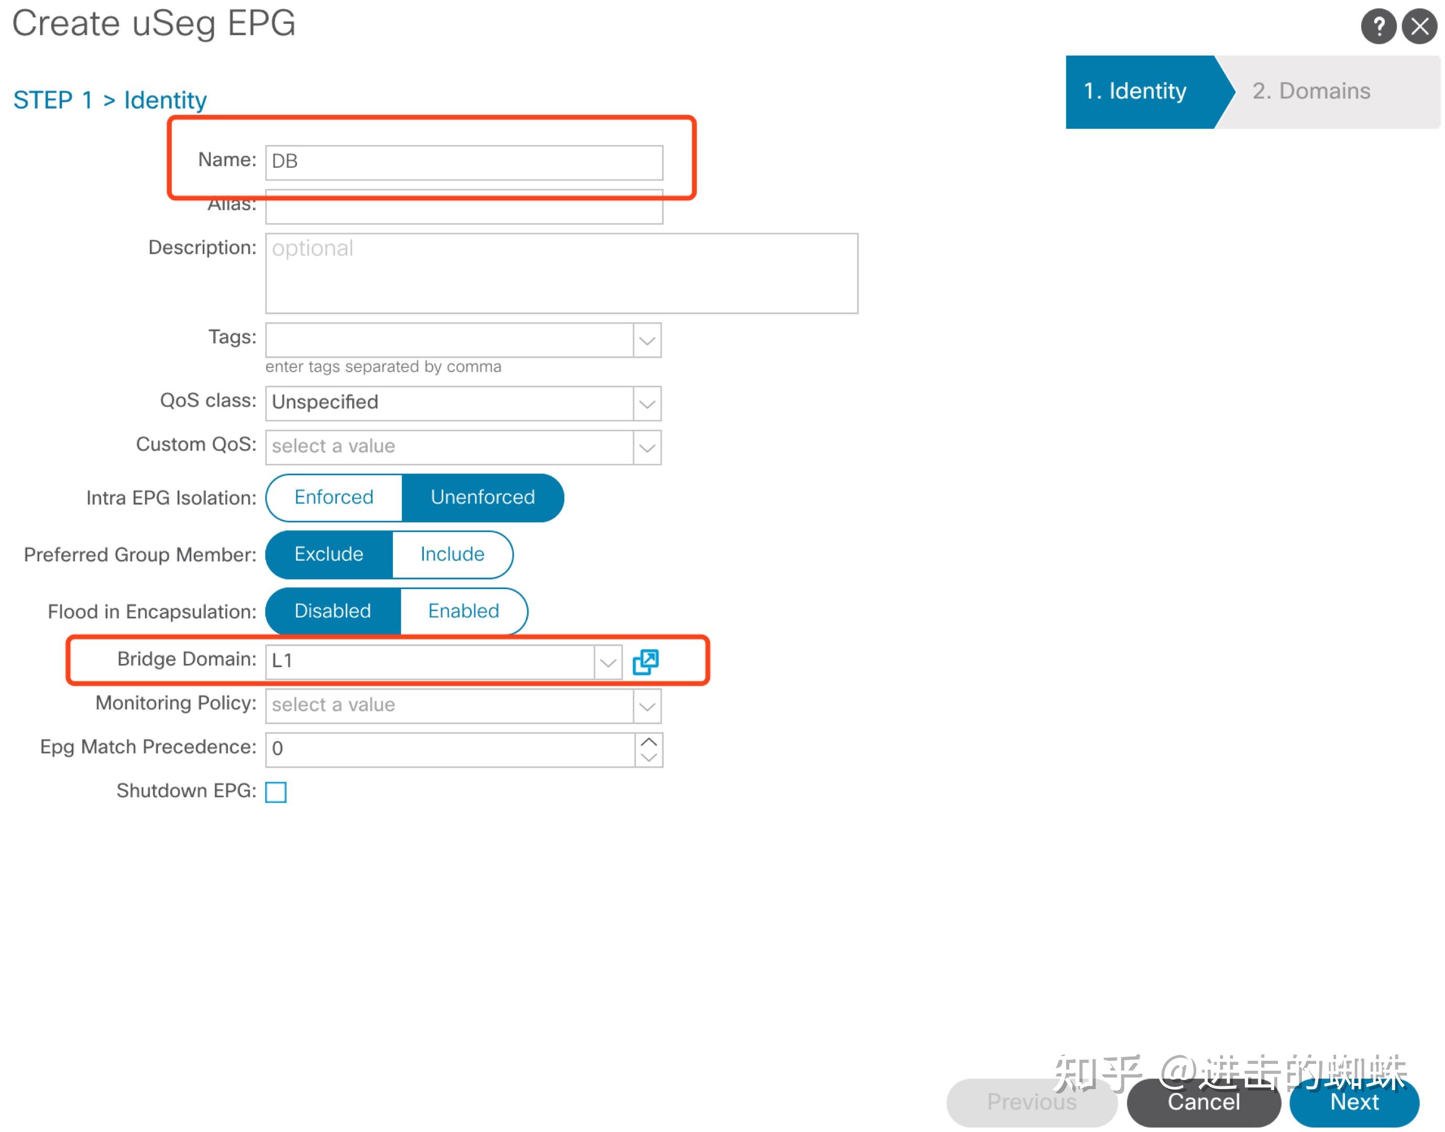Image resolution: width=1445 pixels, height=1132 pixels.
Task: Increase Epg Match Precedence with up arrow
Action: 649,741
